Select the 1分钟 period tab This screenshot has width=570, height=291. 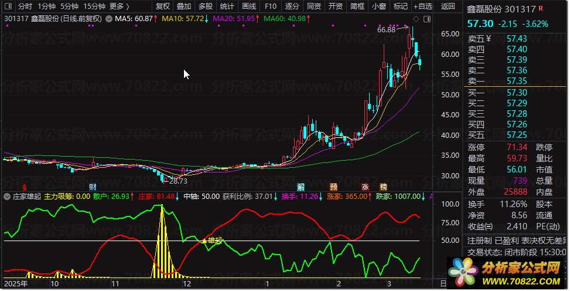(x=46, y=6)
